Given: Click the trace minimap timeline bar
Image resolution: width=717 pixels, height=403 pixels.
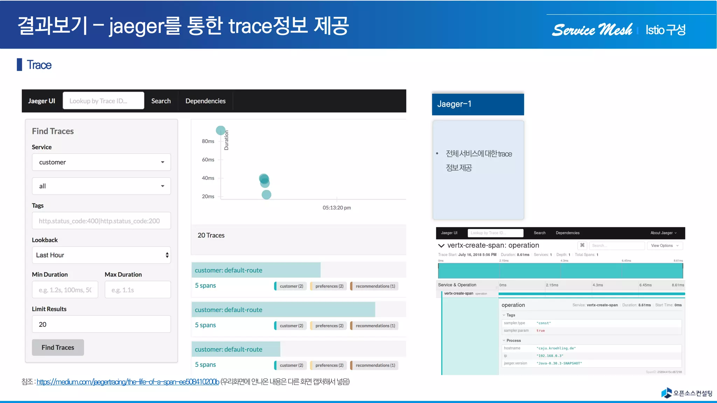Looking at the screenshot, I should 560,270.
